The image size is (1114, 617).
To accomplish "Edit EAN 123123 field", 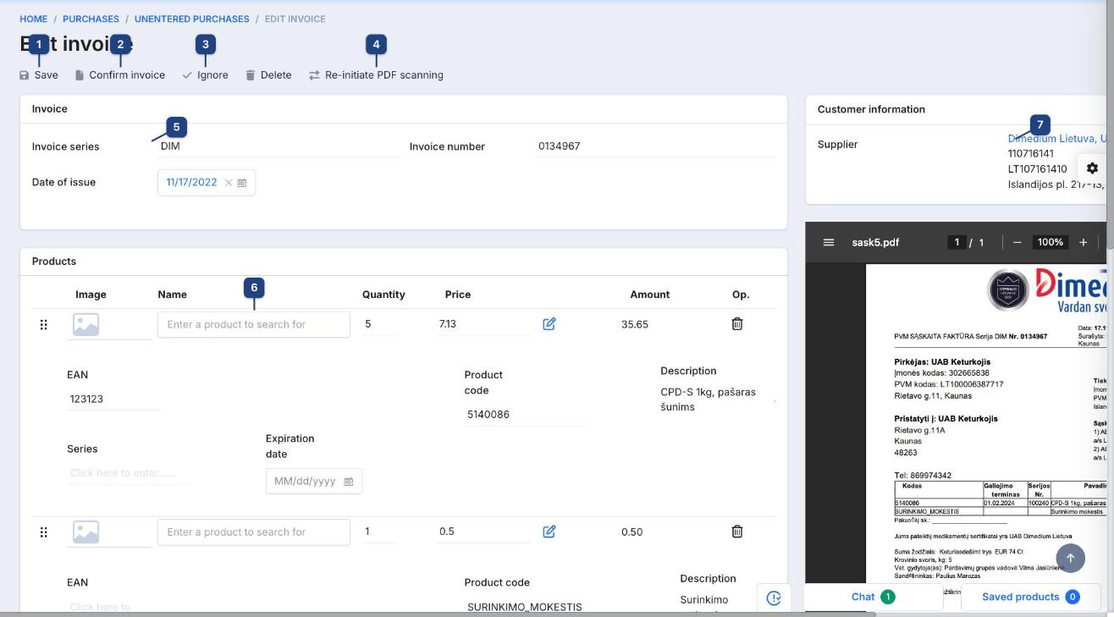I will click(x=113, y=399).
